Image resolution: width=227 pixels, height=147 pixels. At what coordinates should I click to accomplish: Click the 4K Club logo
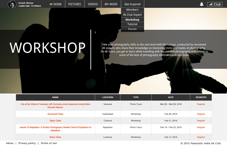click(x=215, y=4)
